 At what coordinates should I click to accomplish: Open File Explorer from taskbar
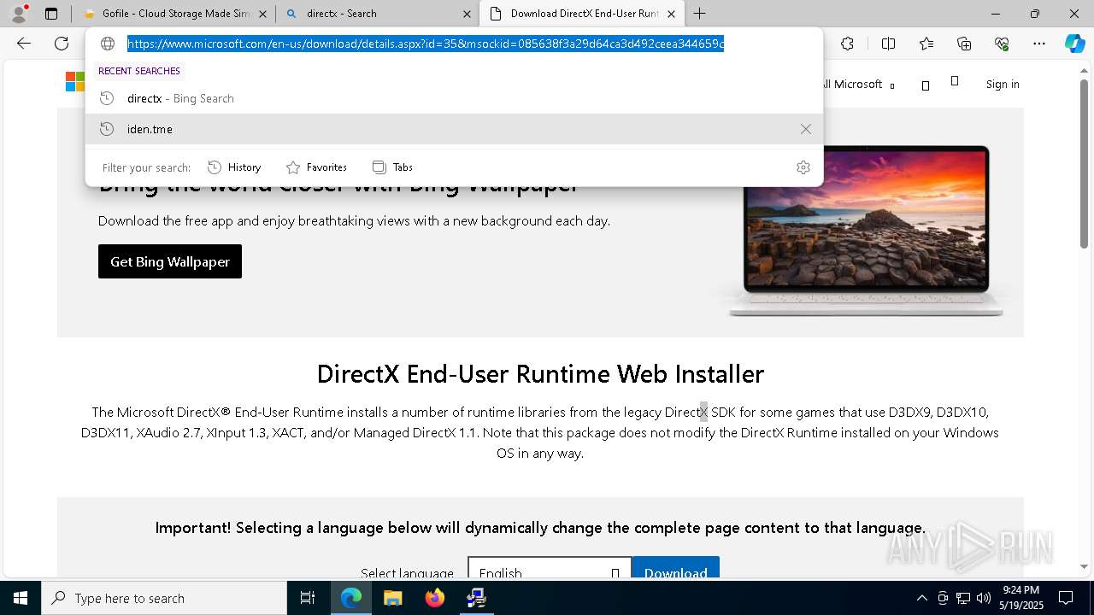pos(392,598)
